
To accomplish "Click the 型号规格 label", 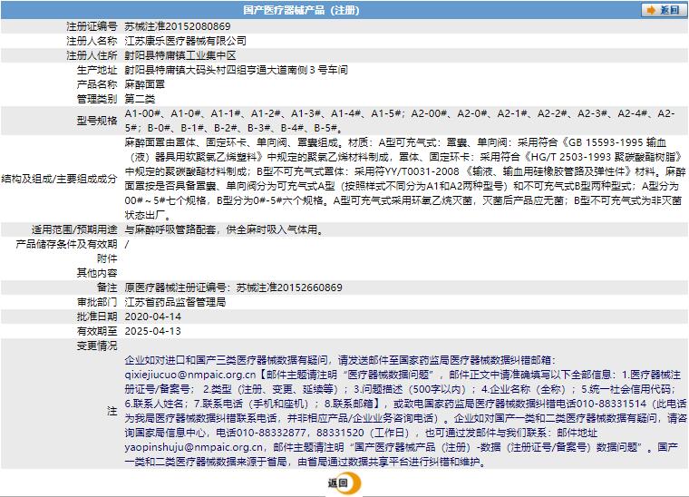I will click(x=97, y=121).
